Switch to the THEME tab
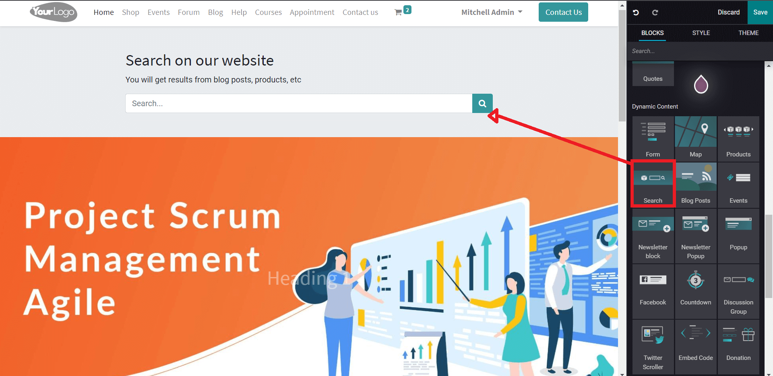 [748, 33]
